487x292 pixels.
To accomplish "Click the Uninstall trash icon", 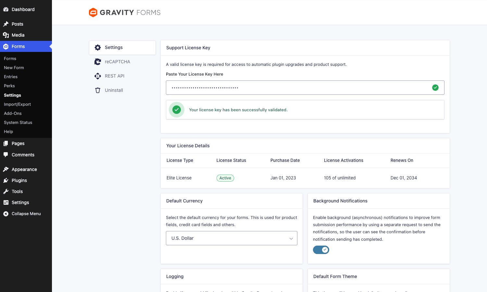I will pos(98,90).
